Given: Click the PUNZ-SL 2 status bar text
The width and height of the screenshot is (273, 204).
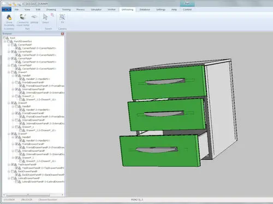Looking at the screenshot, I should (137, 200).
